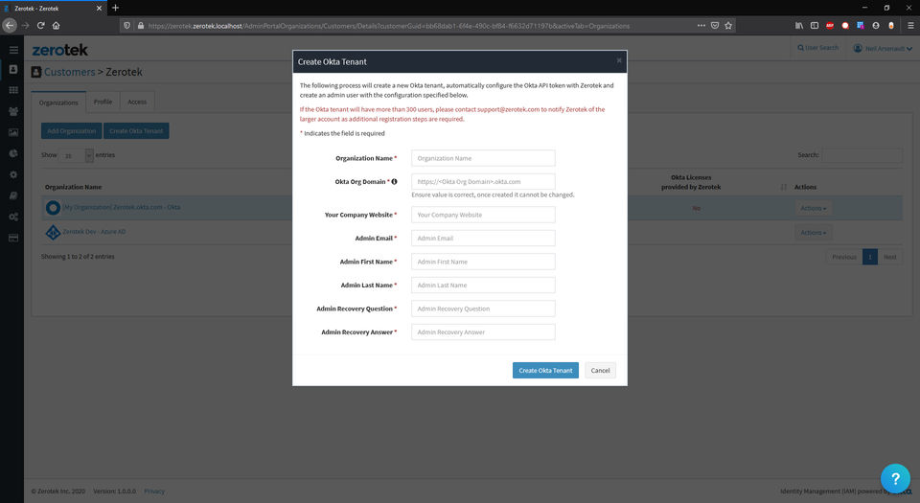Select page 1 in pagination

click(870, 257)
